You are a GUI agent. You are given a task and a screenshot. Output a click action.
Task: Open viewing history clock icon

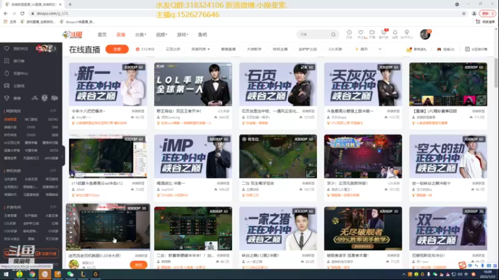pos(349,32)
